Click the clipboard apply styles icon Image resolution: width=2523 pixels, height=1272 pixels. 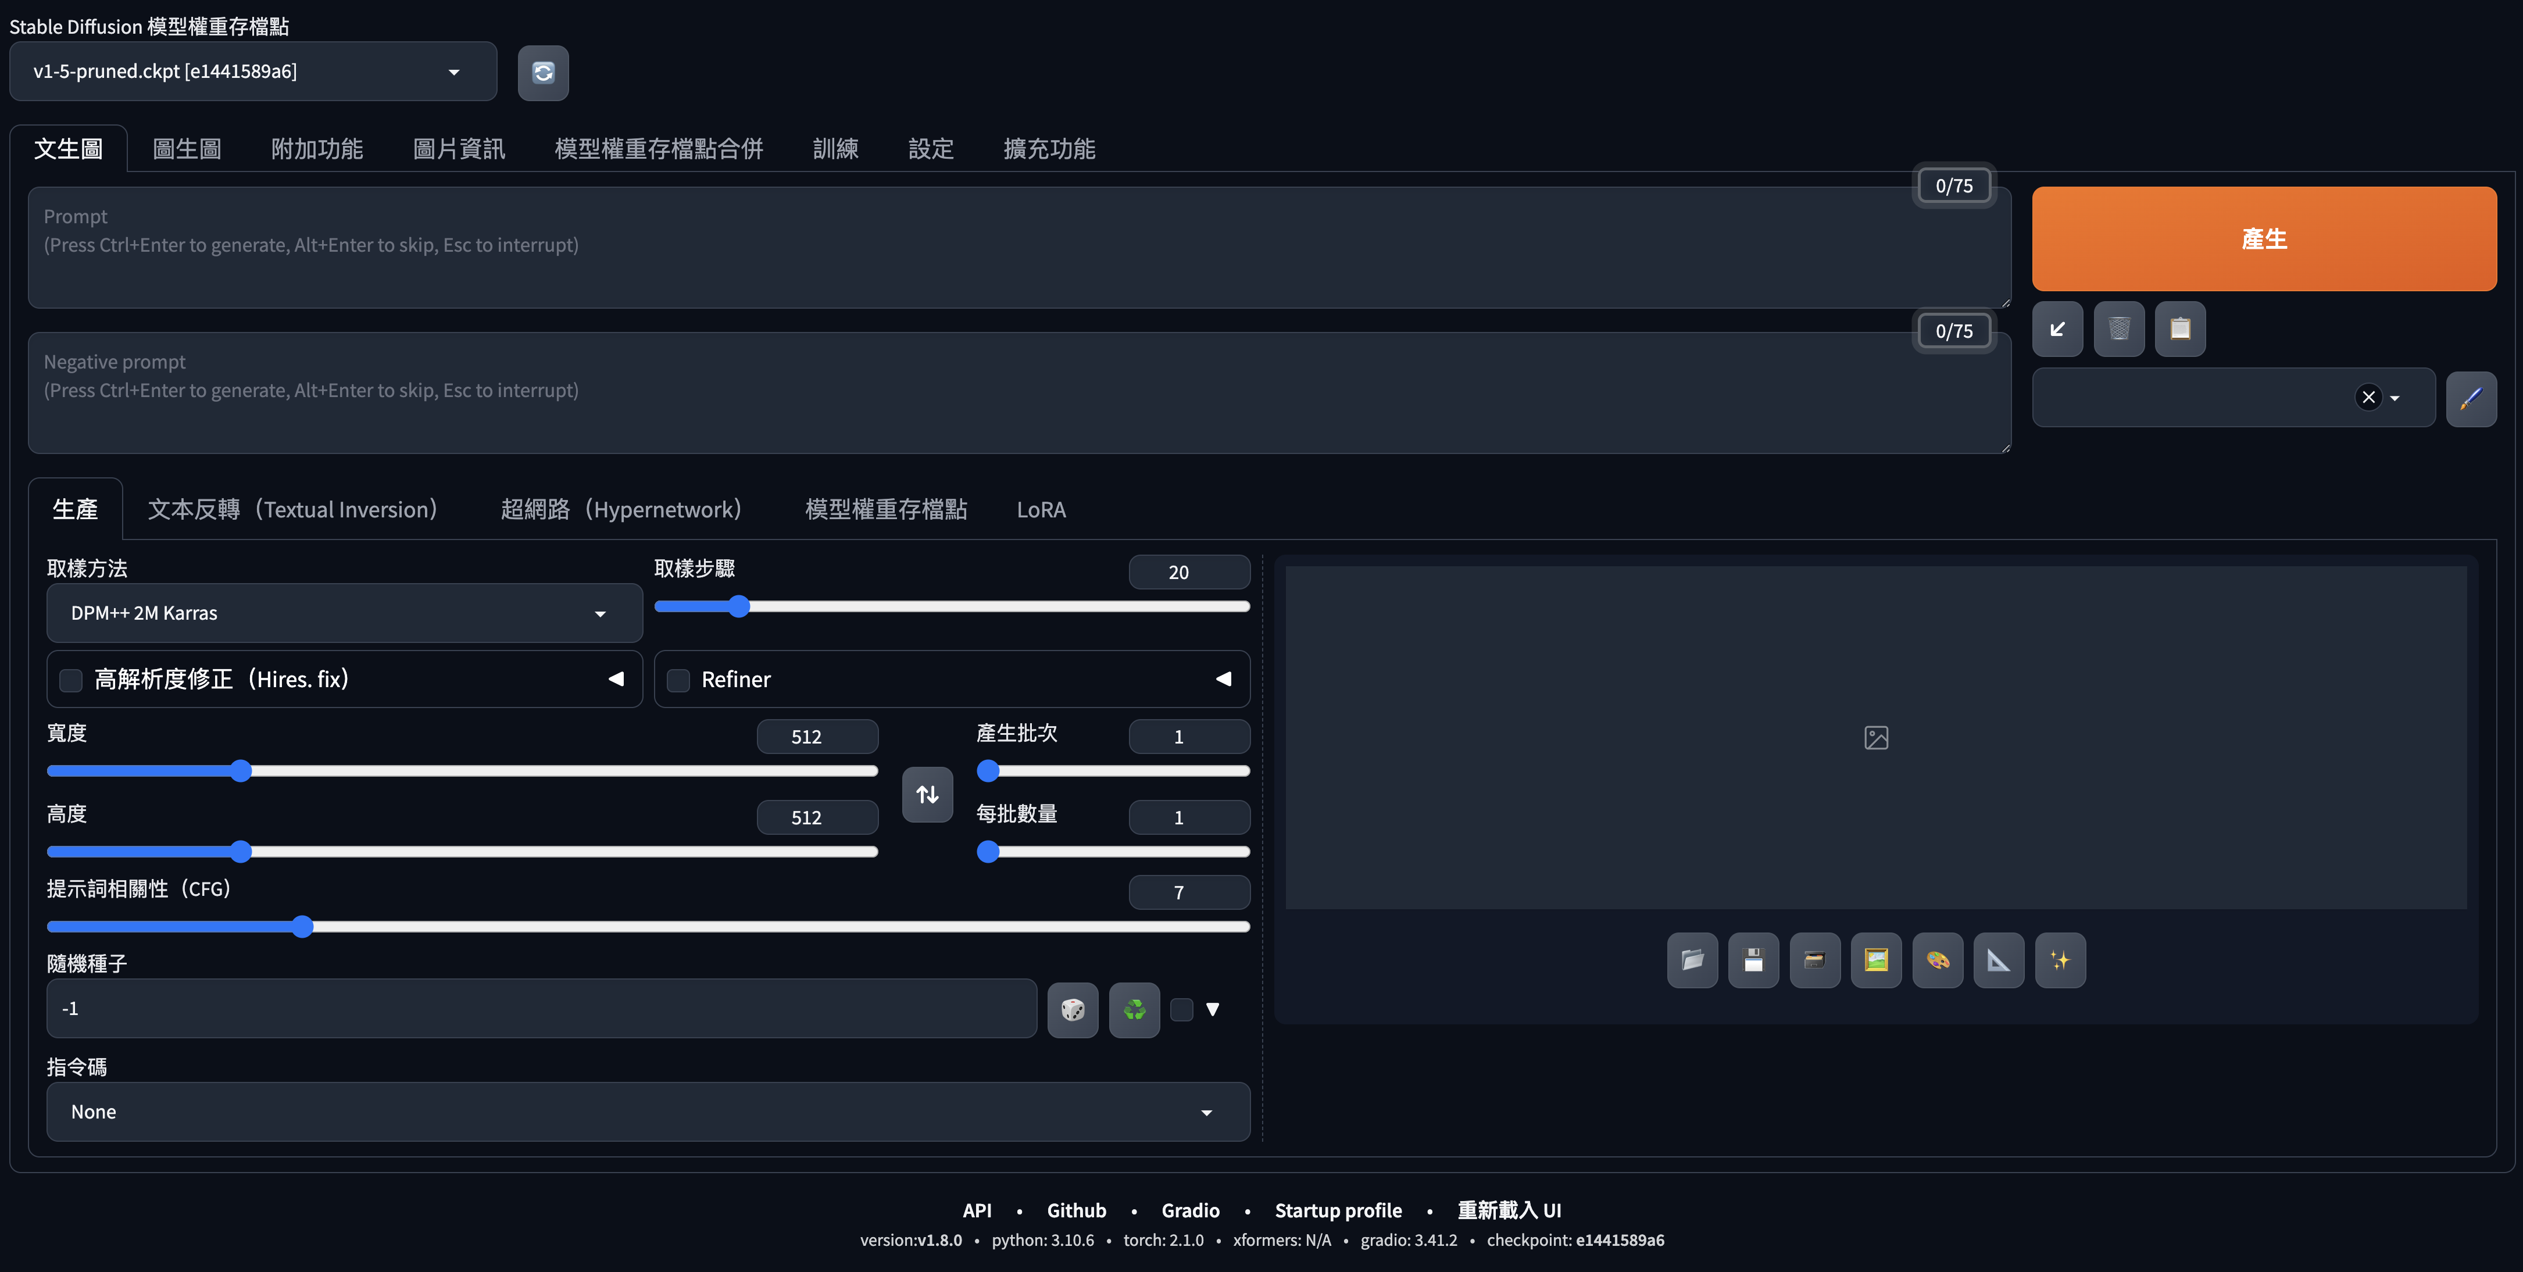(x=2179, y=329)
